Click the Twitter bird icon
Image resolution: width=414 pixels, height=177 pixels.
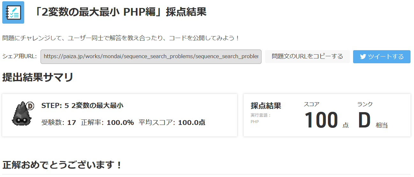[x=363, y=57]
